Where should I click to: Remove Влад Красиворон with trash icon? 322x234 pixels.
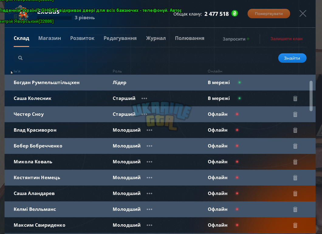coord(295,130)
